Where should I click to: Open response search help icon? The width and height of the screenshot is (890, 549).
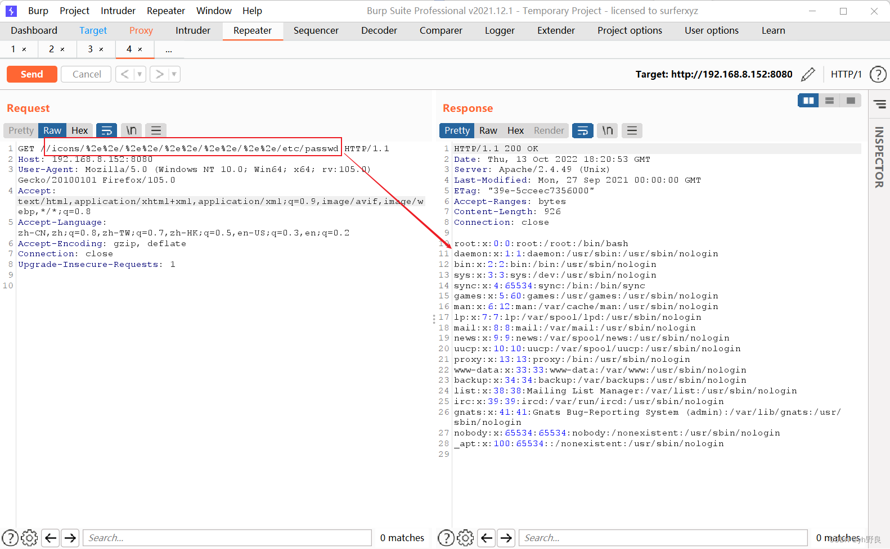[x=446, y=538]
